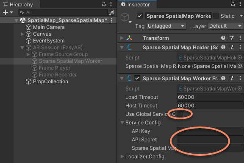Collapse the SpatialMap_SparseSpatialMap scene
Screen dimensions: 244x163
[16, 20]
